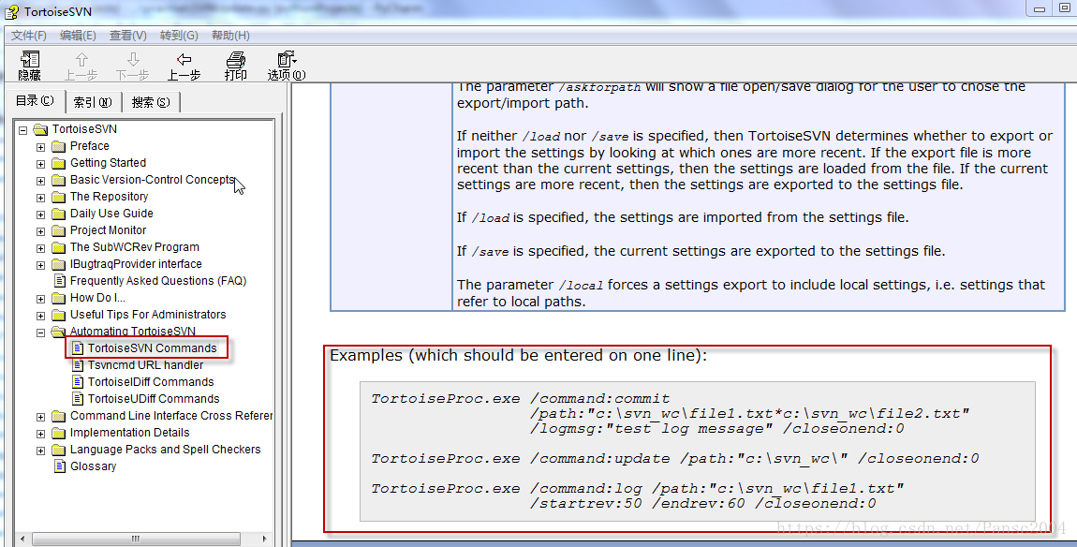Image resolution: width=1077 pixels, height=547 pixels.
Task: Select The Repository tree item
Action: coord(109,197)
